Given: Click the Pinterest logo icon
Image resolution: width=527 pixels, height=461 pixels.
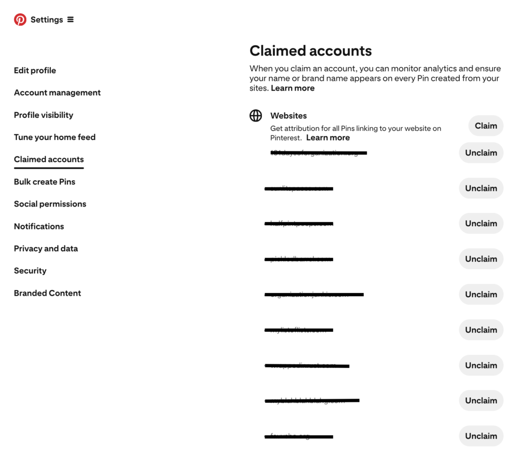Looking at the screenshot, I should point(20,20).
